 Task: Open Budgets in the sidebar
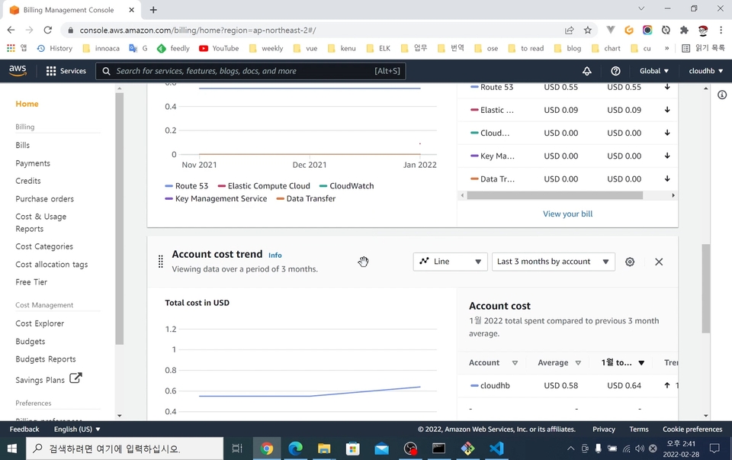30,342
